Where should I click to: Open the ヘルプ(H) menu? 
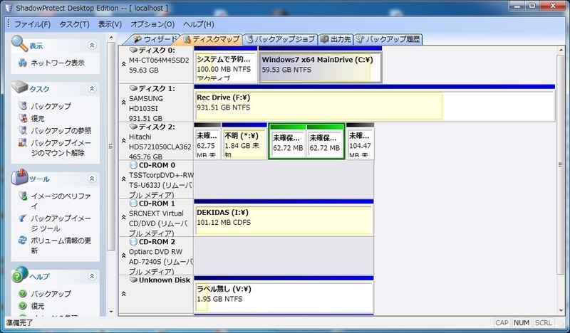[199, 24]
